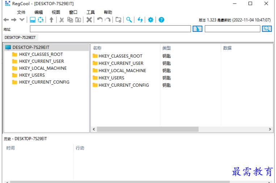Screen dimensions: 276x183
Task: Open the 文件 menu
Action: [x=21, y=12]
